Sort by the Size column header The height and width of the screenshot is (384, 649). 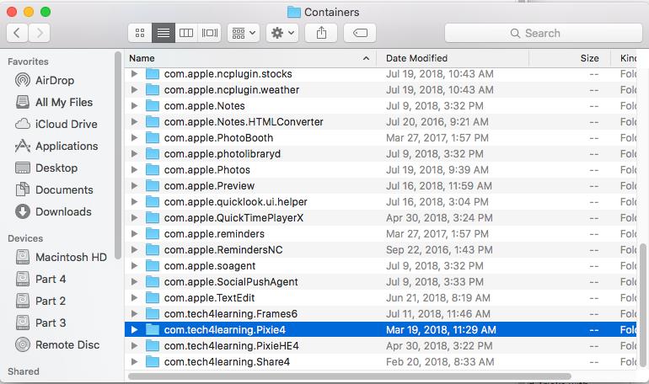coord(570,58)
